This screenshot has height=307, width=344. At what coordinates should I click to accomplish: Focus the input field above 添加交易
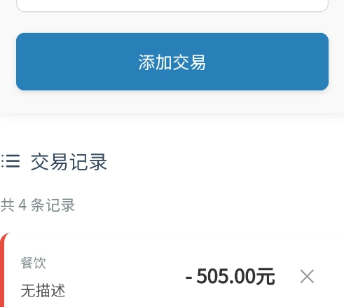[172, 6]
